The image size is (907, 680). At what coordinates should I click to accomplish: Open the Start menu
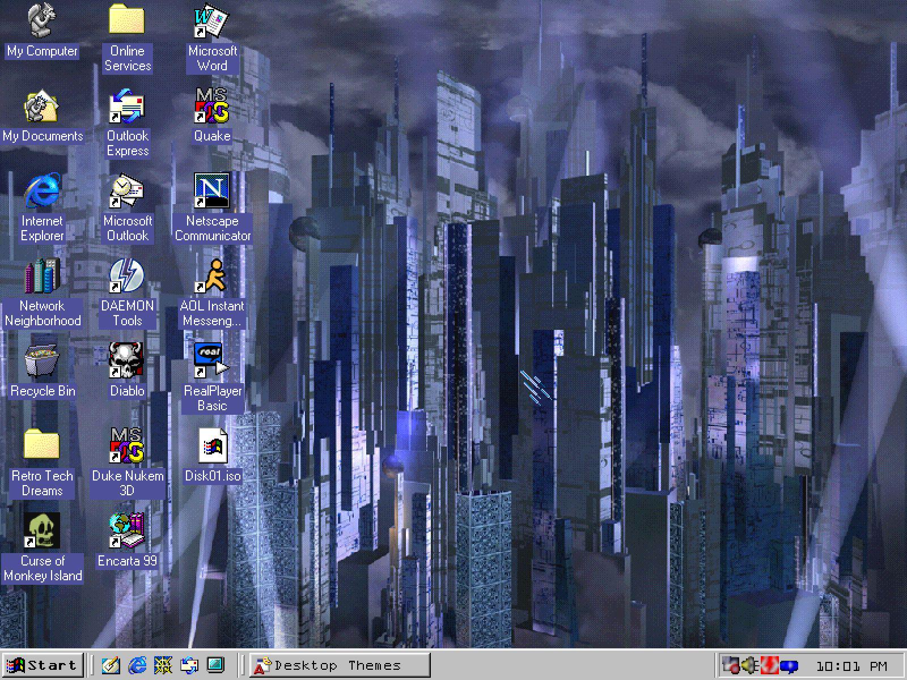tap(43, 665)
